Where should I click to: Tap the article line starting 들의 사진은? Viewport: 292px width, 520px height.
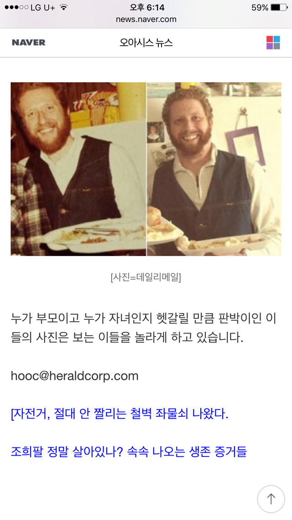tap(127, 337)
